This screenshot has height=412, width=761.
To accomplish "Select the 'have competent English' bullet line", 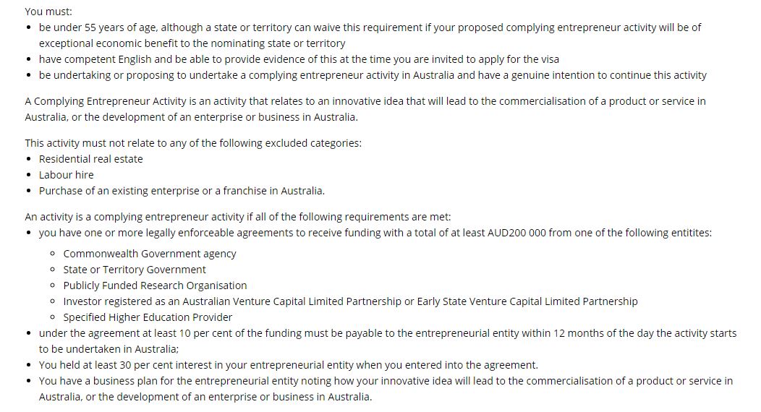I will (299, 59).
